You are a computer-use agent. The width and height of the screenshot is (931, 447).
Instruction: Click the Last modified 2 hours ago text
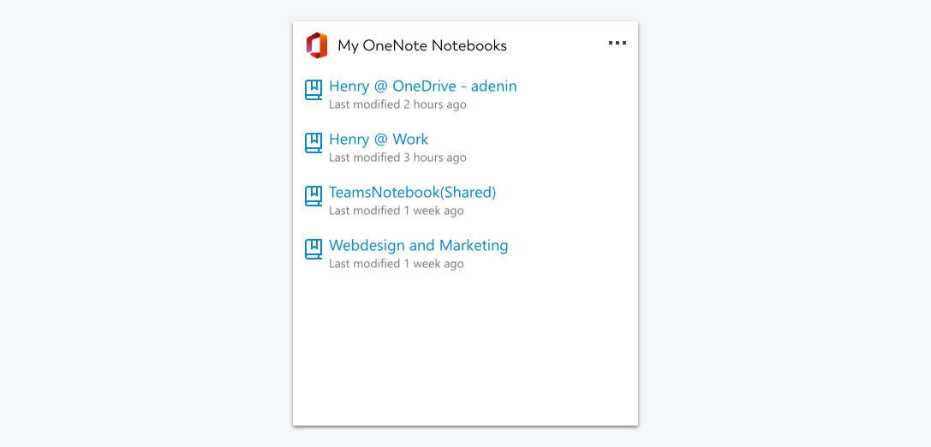click(x=397, y=104)
